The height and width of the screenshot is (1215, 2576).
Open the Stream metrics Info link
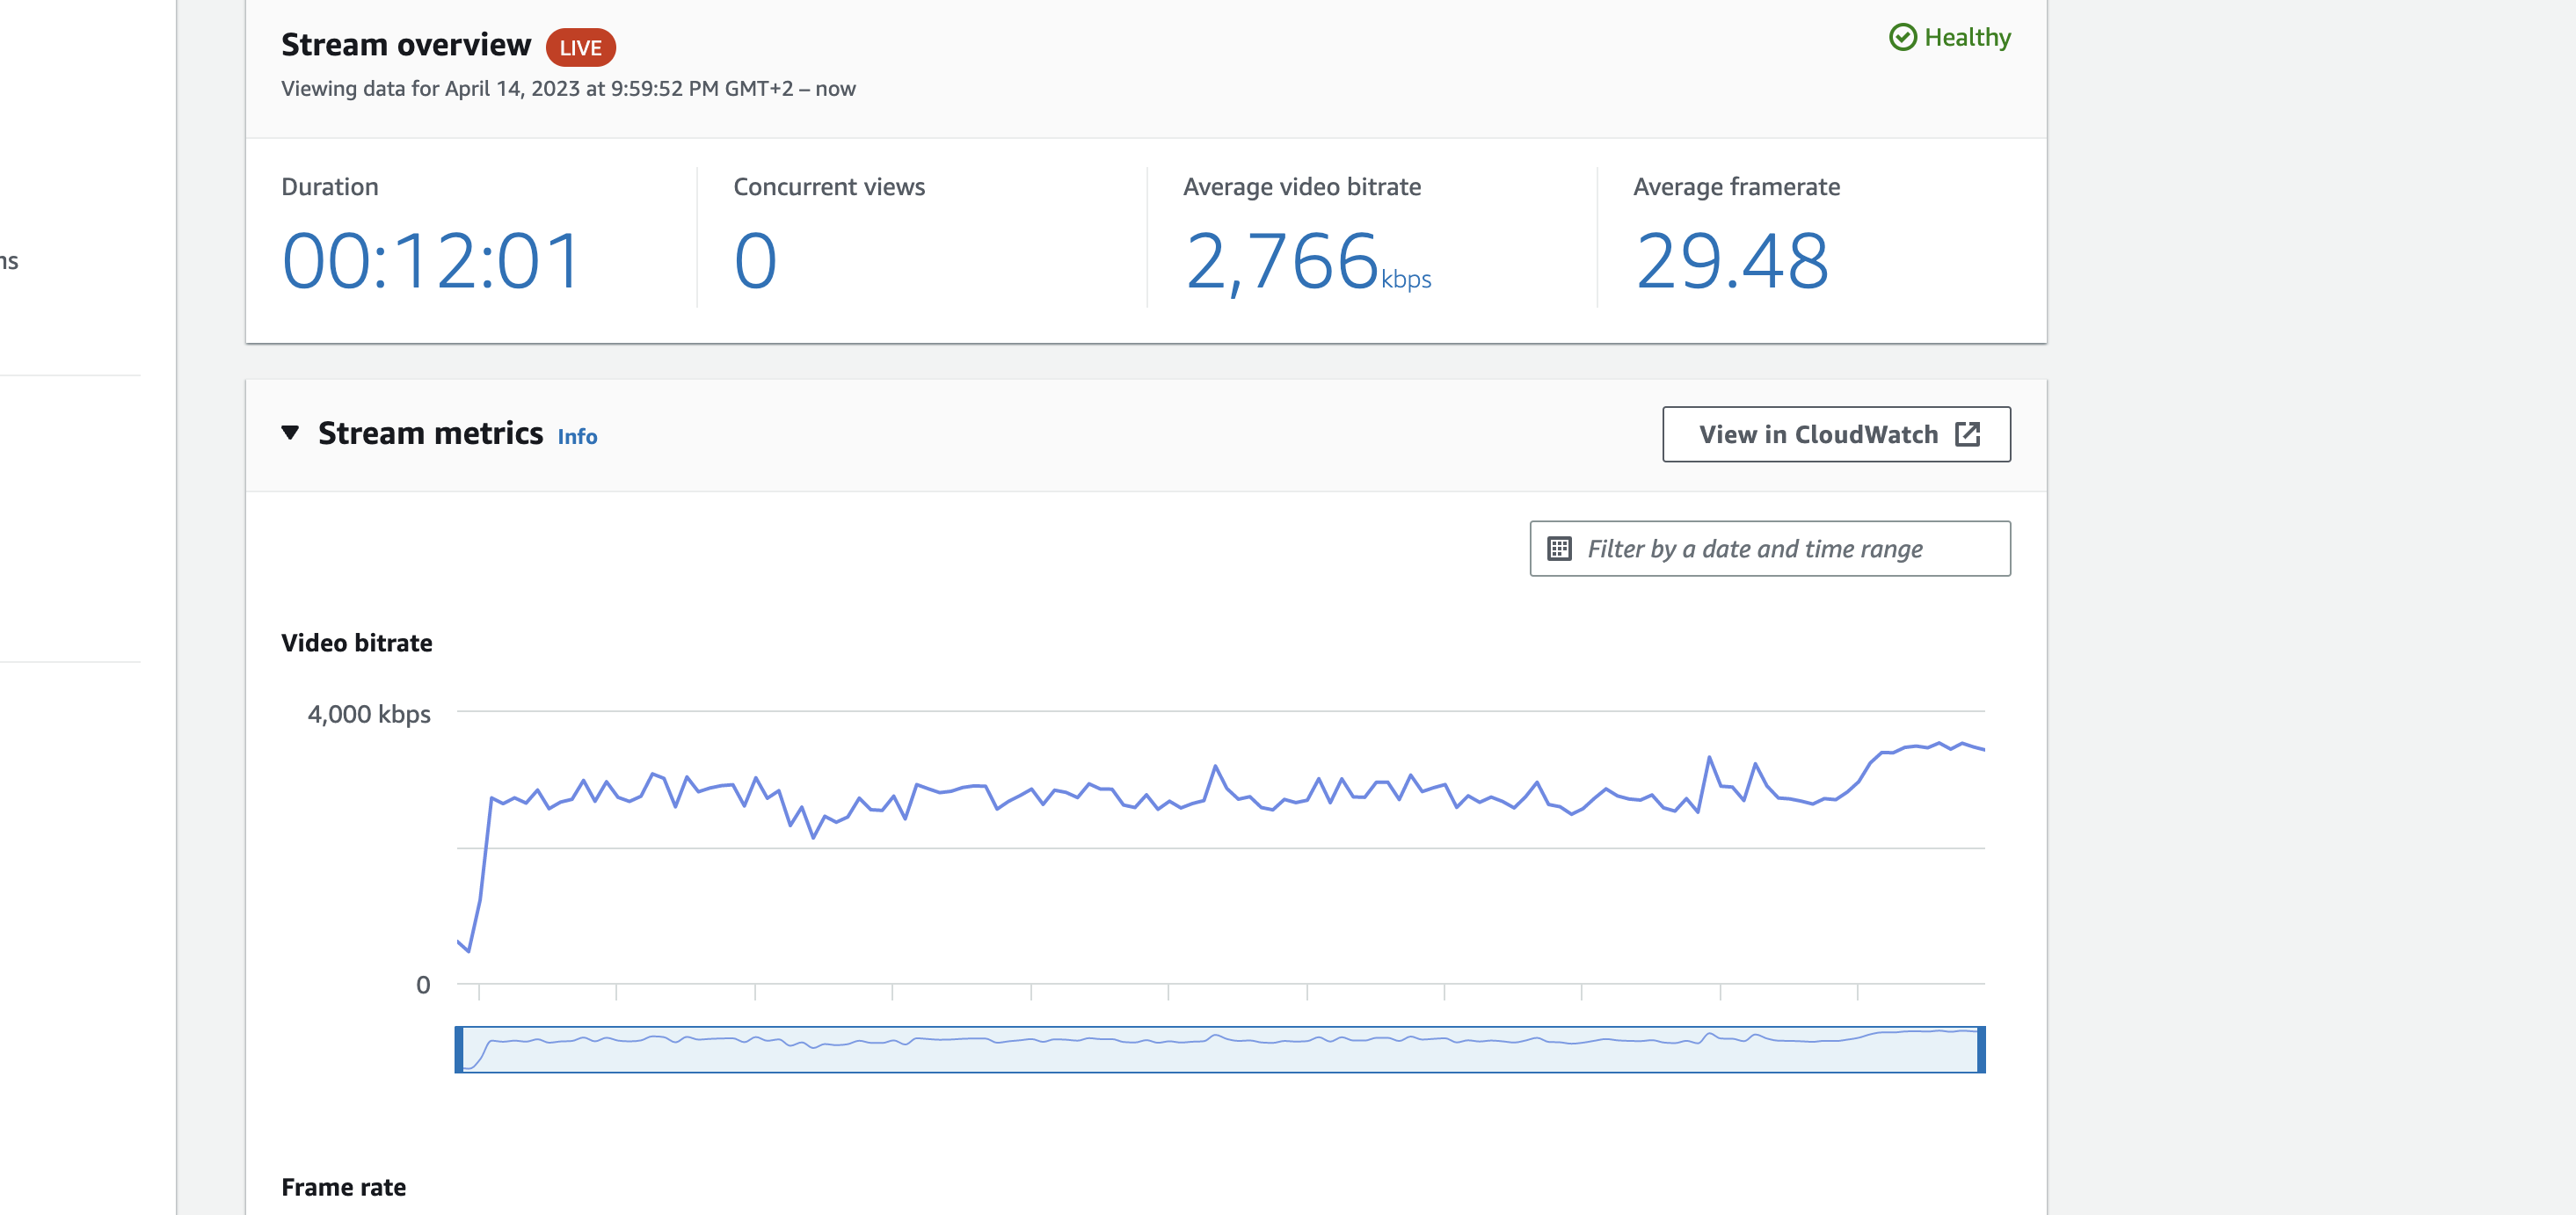[577, 436]
